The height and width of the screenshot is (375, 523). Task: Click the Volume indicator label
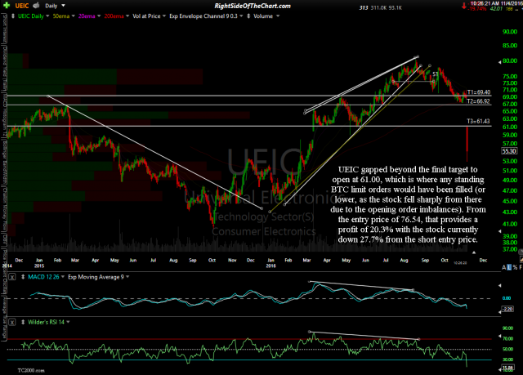click(x=263, y=16)
